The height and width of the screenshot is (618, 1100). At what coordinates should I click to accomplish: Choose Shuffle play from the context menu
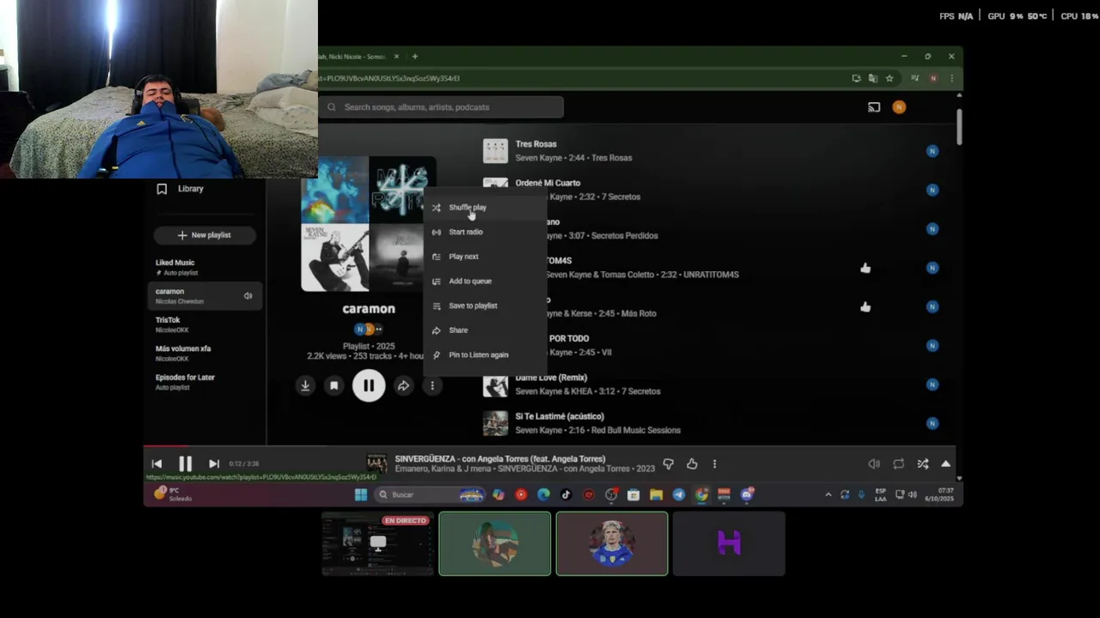pos(485,207)
